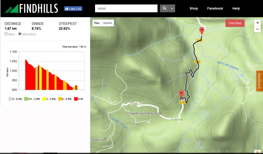Select the Miles radio button
The height and width of the screenshot is (154, 263).
6,34
